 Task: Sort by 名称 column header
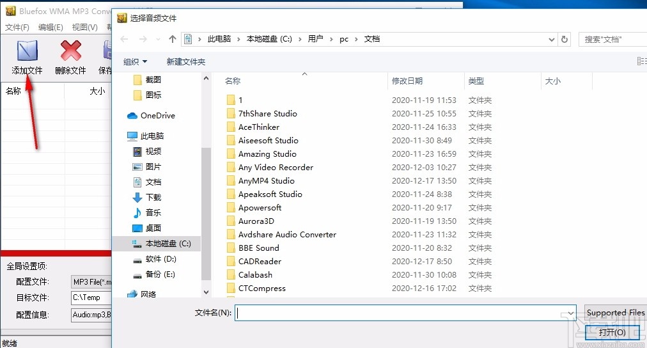click(233, 81)
